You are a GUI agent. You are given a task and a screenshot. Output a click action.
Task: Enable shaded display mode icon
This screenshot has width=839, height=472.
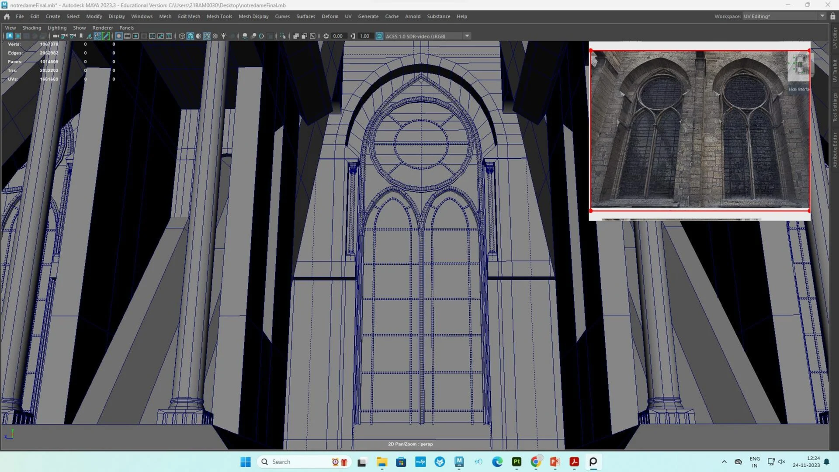click(191, 36)
